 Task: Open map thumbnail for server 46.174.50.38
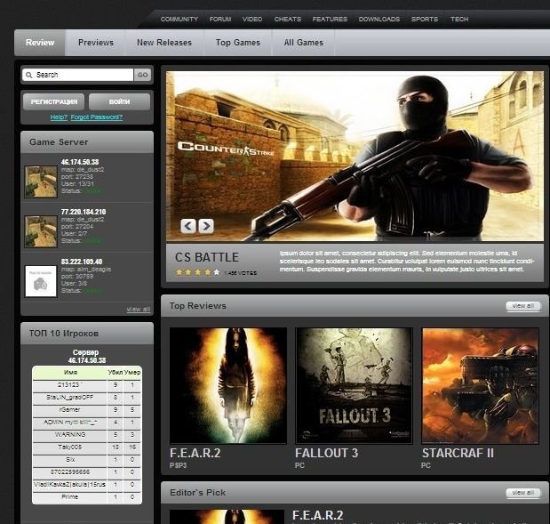click(41, 181)
